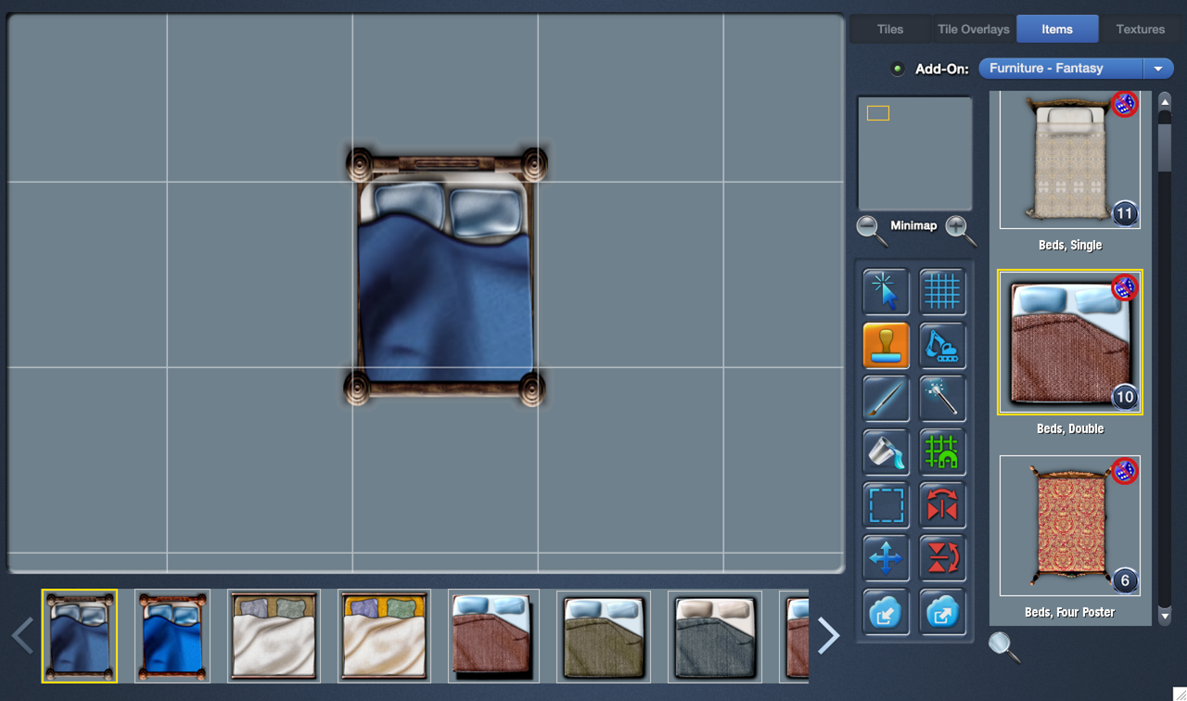1187x701 pixels.
Task: Select the pointer selection tool
Action: 886,291
